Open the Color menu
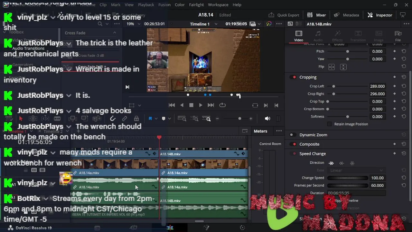 (x=180, y=5)
